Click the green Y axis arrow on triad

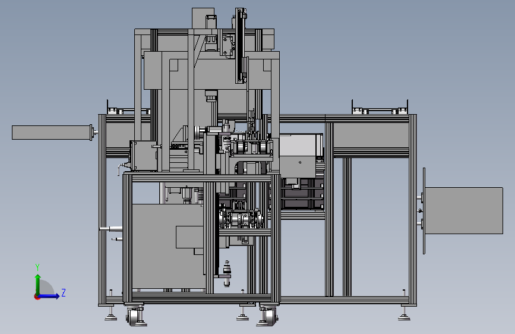[38, 285]
